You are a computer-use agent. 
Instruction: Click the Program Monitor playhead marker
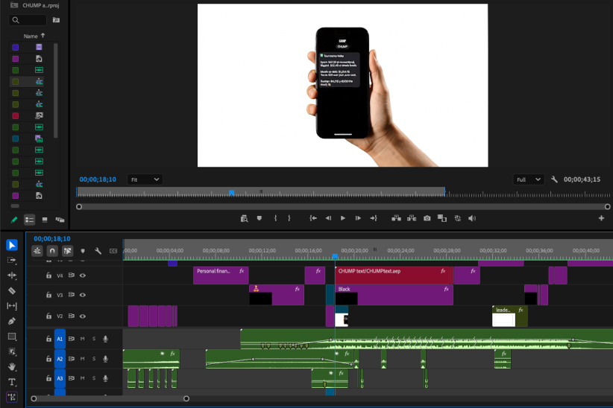tap(231, 193)
